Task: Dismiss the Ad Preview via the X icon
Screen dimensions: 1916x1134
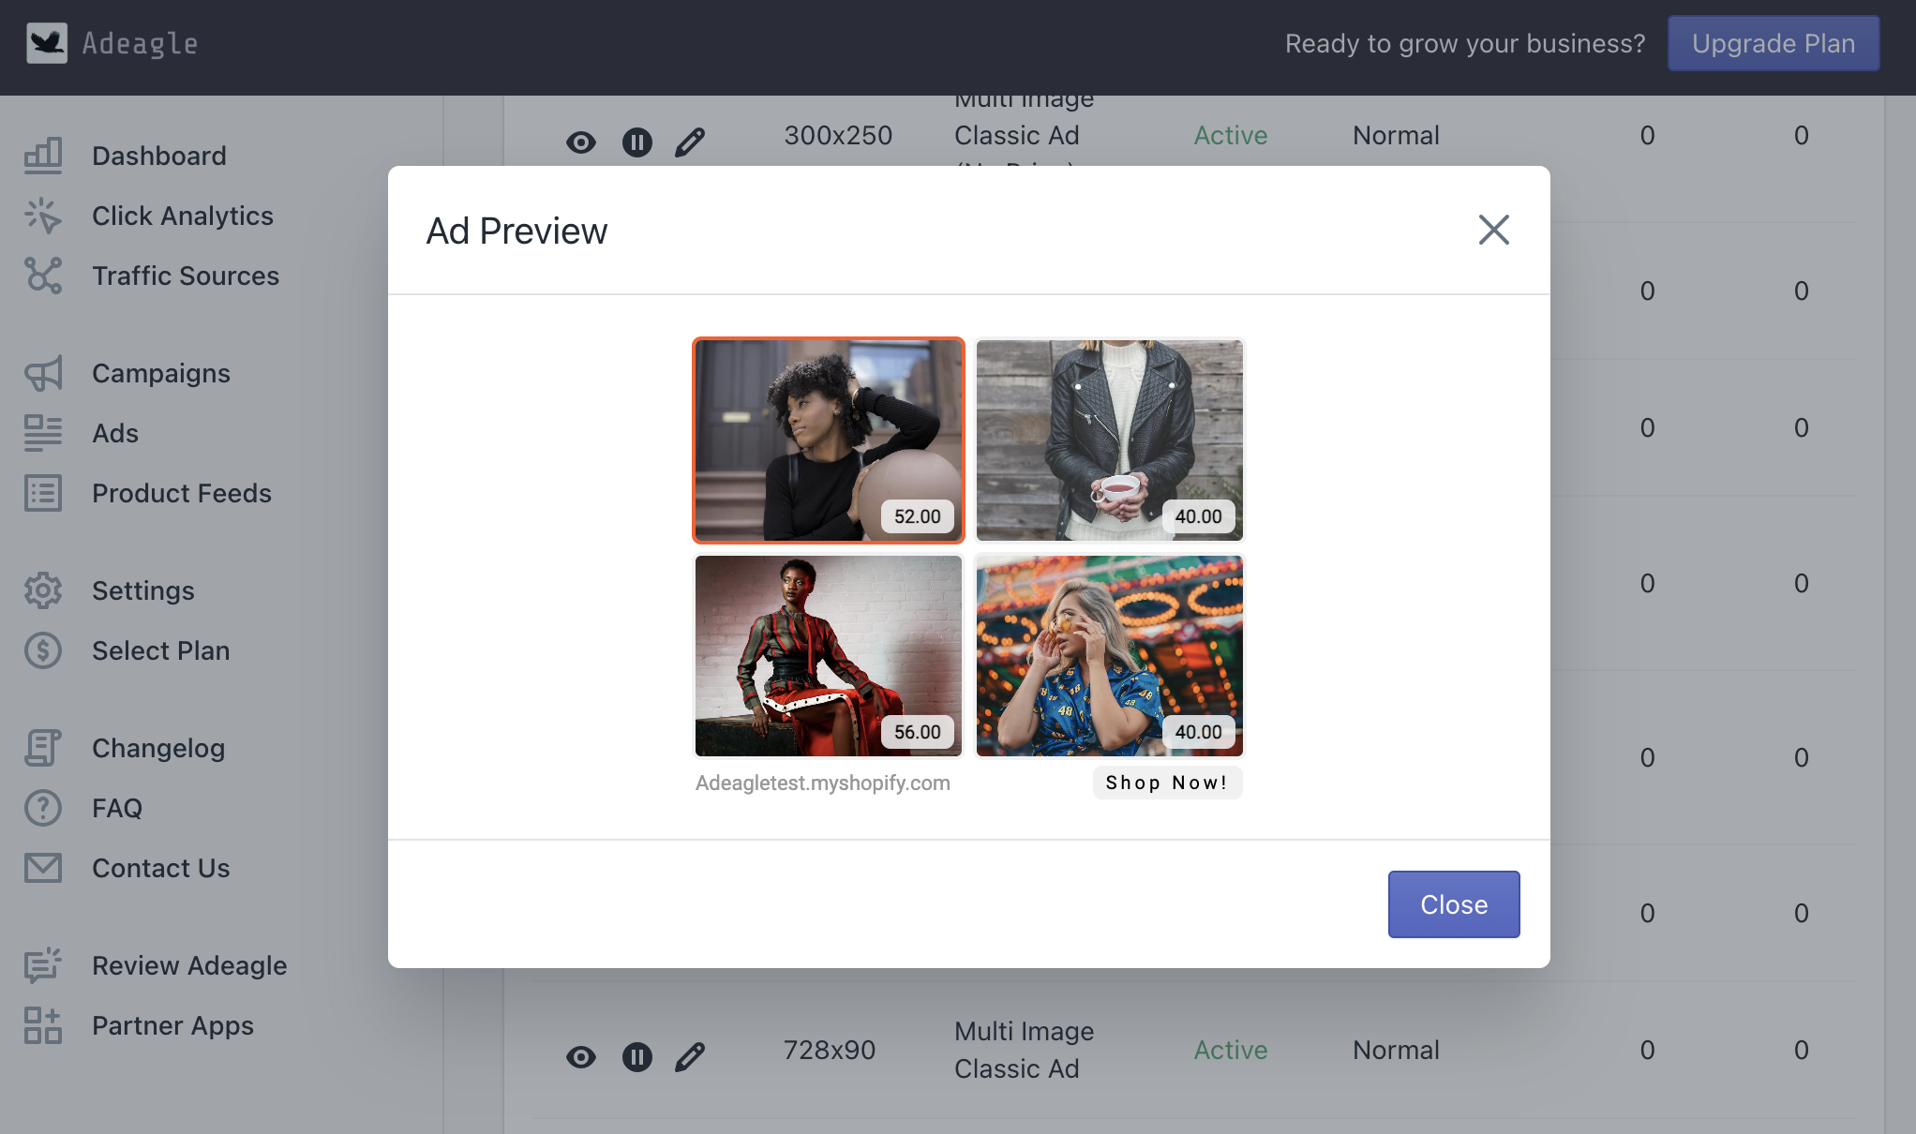Action: [x=1493, y=230]
